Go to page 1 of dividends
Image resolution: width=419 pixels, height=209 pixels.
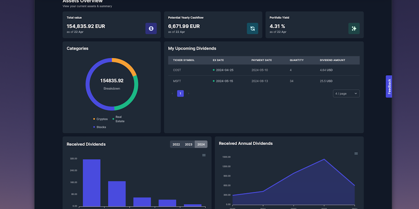coord(180,93)
